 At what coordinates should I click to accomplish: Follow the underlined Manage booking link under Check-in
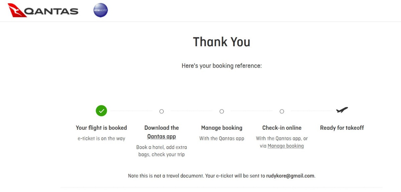coord(286,146)
